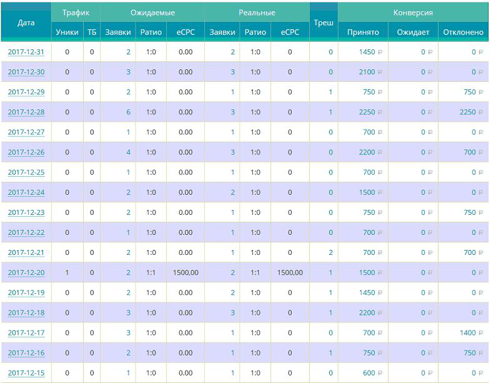The height and width of the screenshot is (383, 491).
Task: Click rejected amount 1400 in 2017-12-17 row
Action: point(468,333)
